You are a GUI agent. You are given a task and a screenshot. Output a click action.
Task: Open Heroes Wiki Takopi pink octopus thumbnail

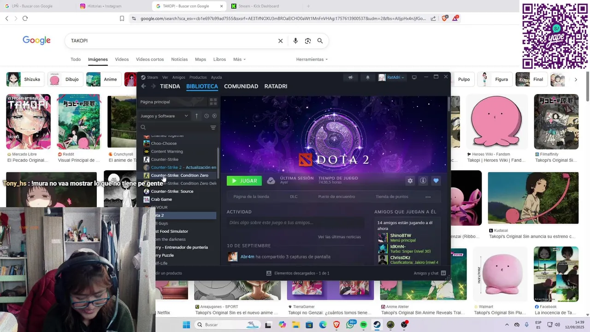(x=496, y=122)
